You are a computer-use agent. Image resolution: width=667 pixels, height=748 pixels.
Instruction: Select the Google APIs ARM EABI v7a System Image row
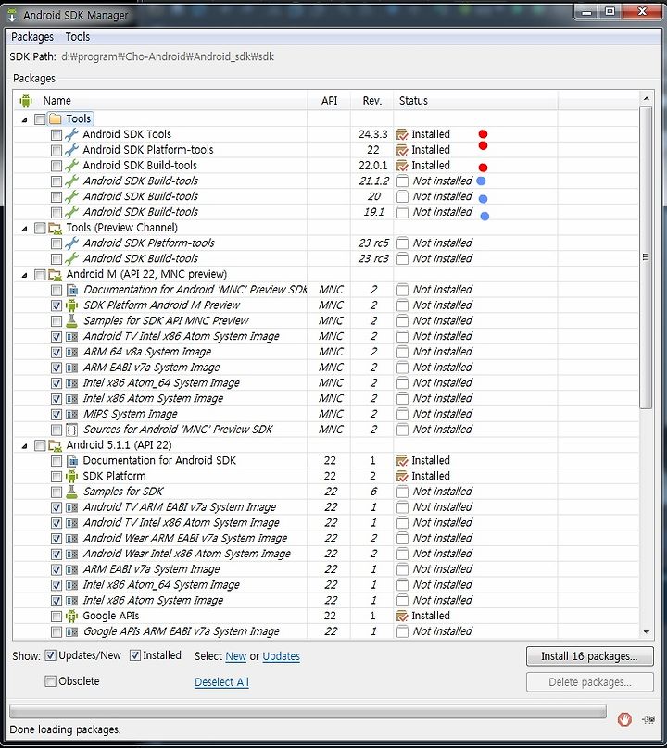pyautogui.click(x=326, y=631)
